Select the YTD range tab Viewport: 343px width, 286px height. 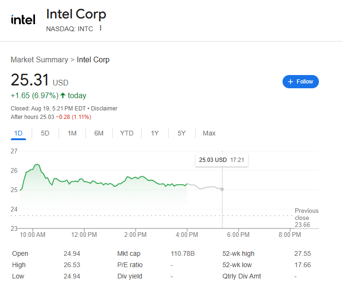[x=127, y=133]
